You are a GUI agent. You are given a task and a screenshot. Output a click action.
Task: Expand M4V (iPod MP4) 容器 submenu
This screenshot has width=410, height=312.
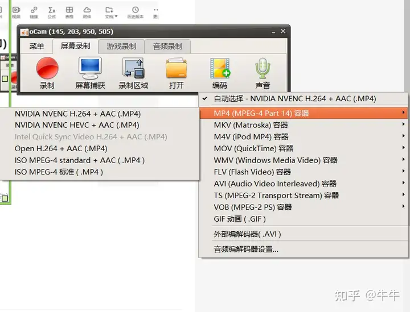(304, 137)
